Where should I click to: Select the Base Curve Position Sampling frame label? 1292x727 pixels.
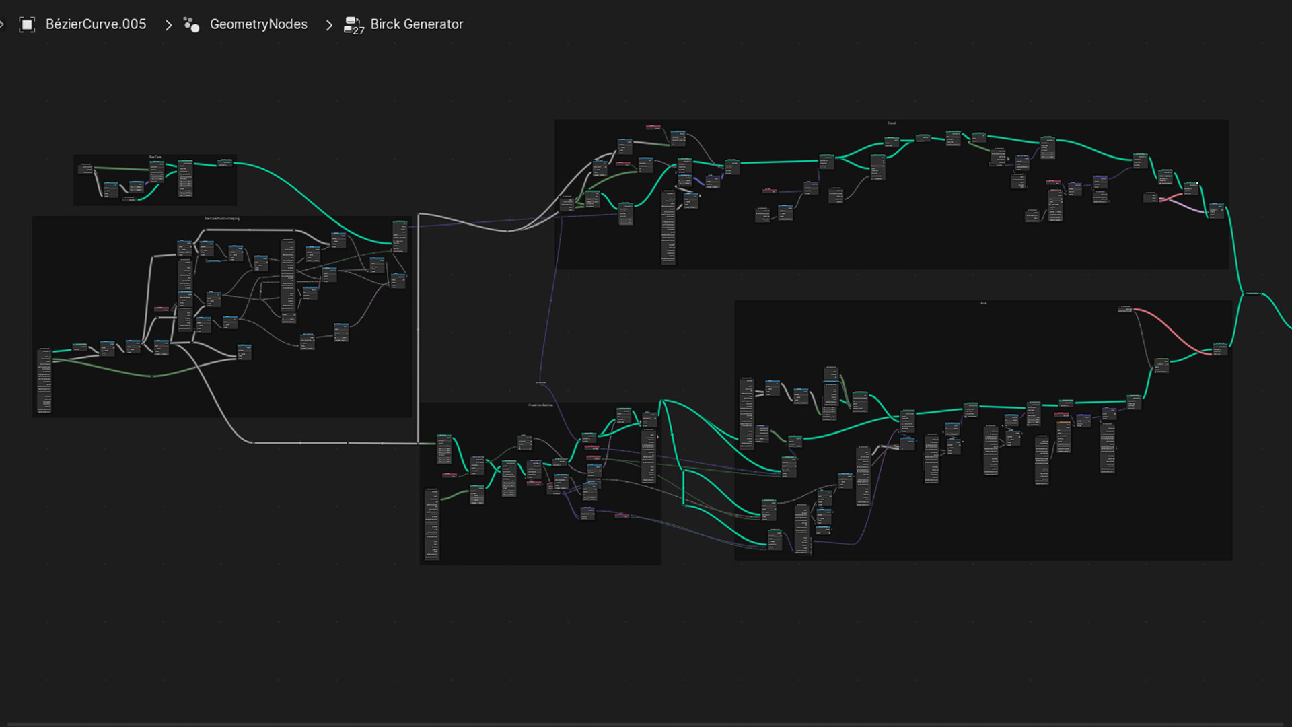[222, 219]
